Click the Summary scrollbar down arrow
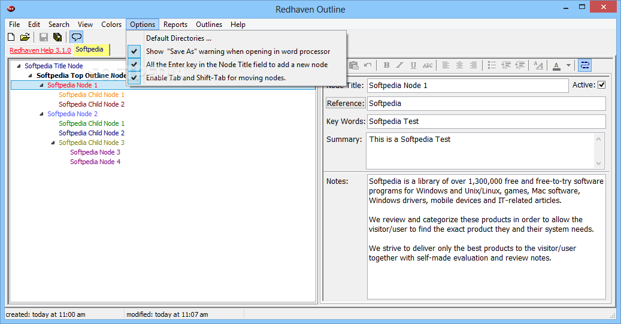 point(598,163)
